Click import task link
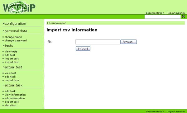 [12, 80]
